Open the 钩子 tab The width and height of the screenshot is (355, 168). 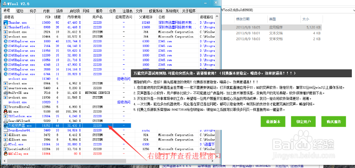pyautogui.click(x=33, y=11)
